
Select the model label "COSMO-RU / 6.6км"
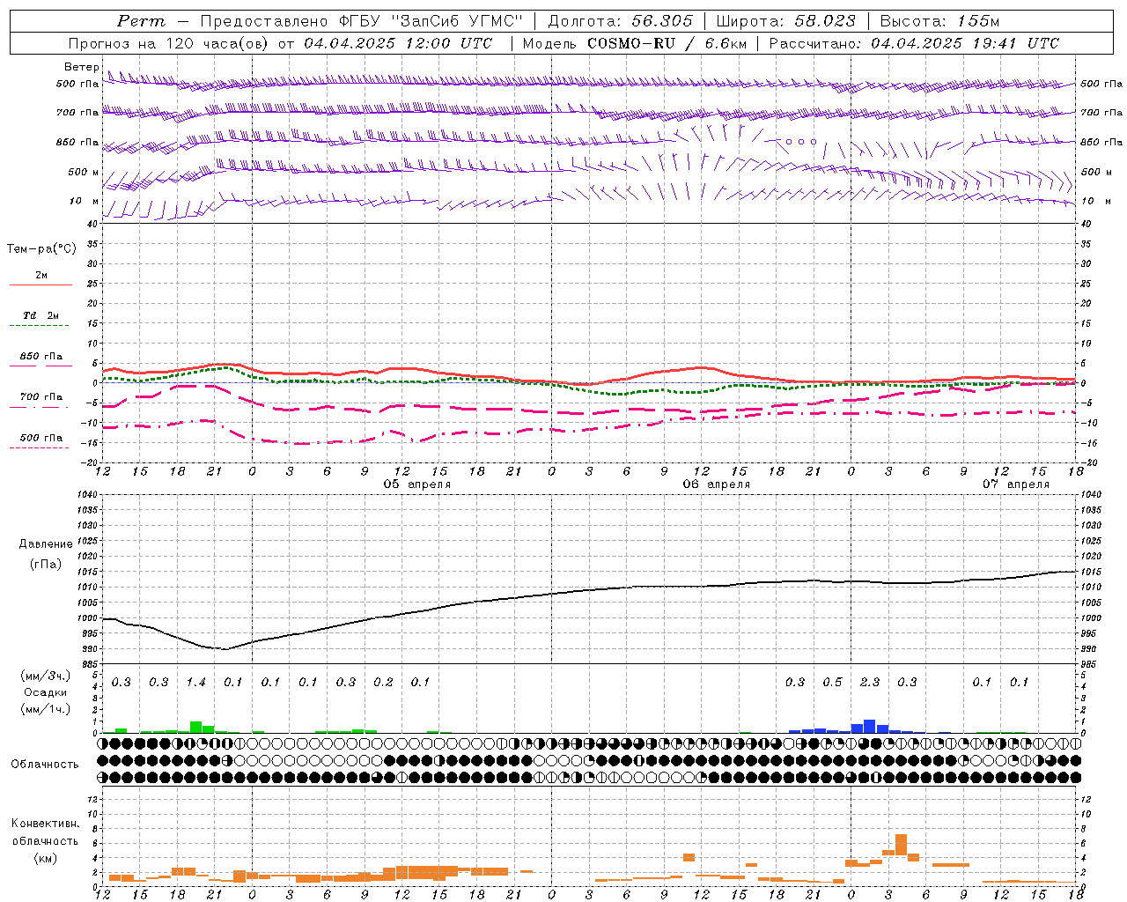pyautogui.click(x=667, y=43)
